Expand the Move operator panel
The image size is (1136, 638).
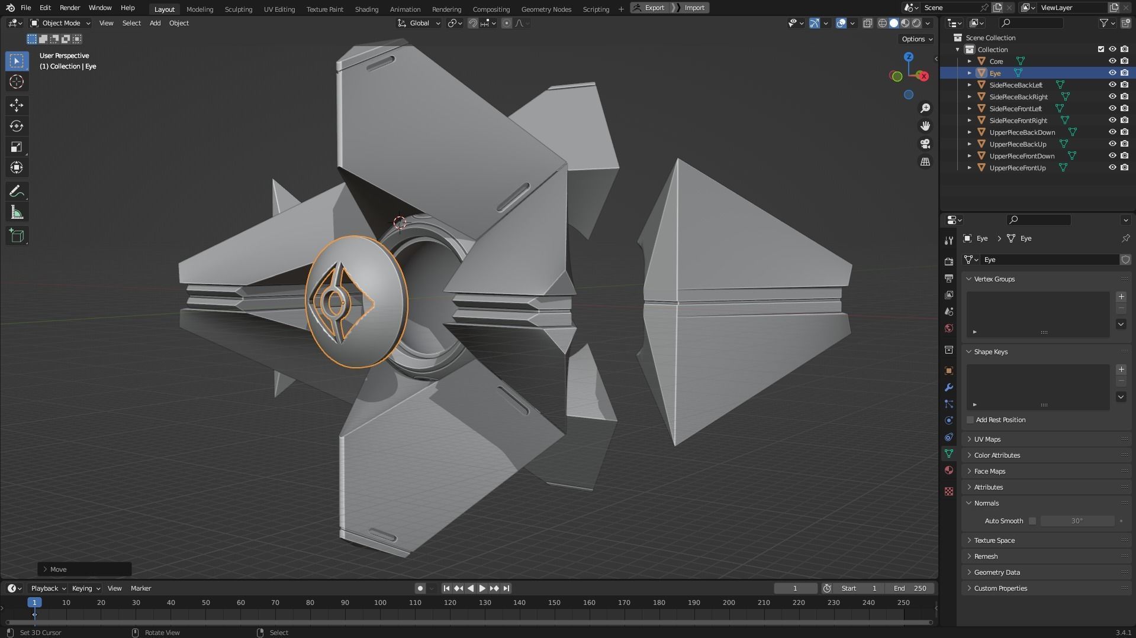[x=85, y=569]
